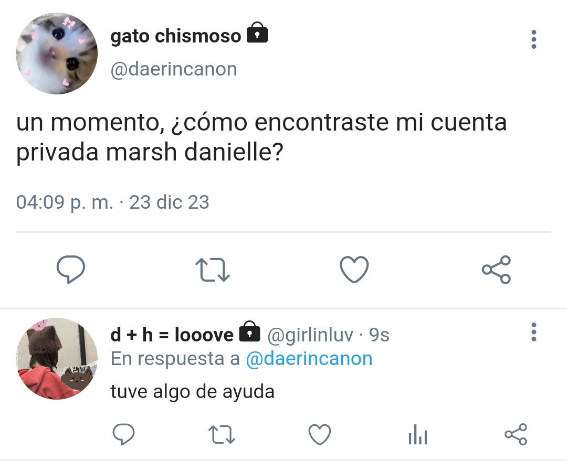The width and height of the screenshot is (567, 461).
Task: Retweet the 'tuve algo de ayuda' reply
Action: pyautogui.click(x=222, y=434)
